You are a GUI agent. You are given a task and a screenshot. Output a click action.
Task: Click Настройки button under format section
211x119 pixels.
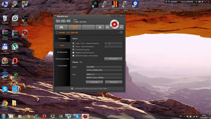pos(94,82)
